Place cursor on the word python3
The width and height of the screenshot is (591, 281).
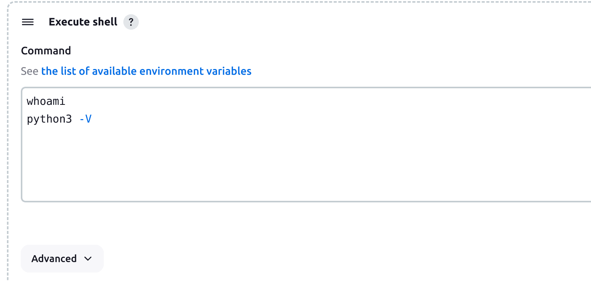tap(49, 119)
